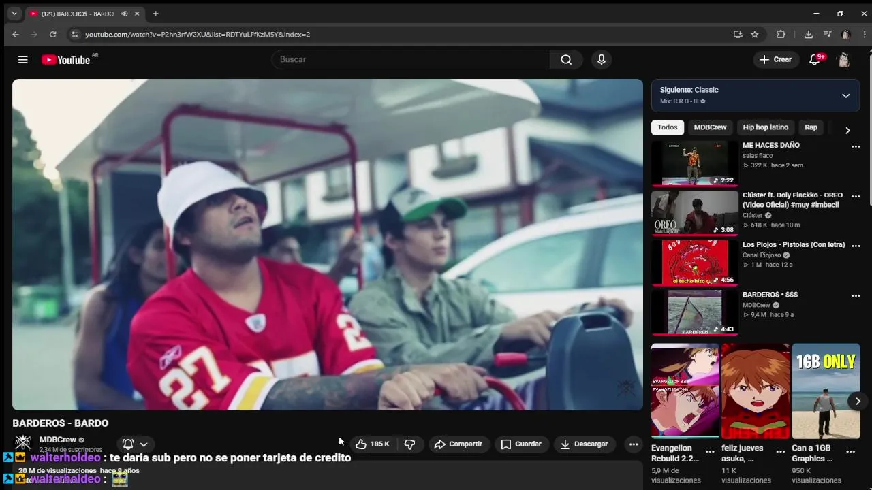Select the Rap filter chip
The image size is (872, 490).
pos(811,127)
